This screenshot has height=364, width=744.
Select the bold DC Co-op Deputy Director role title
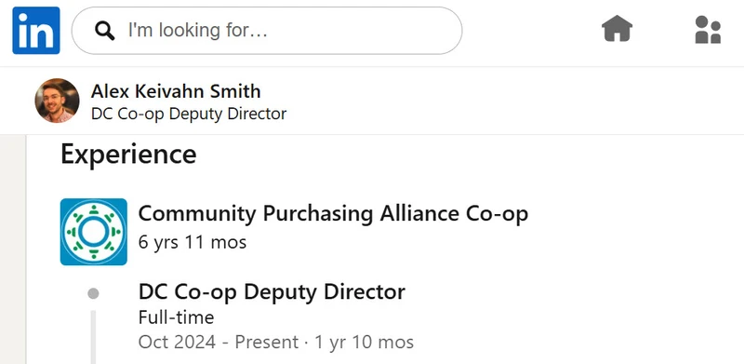click(x=272, y=291)
